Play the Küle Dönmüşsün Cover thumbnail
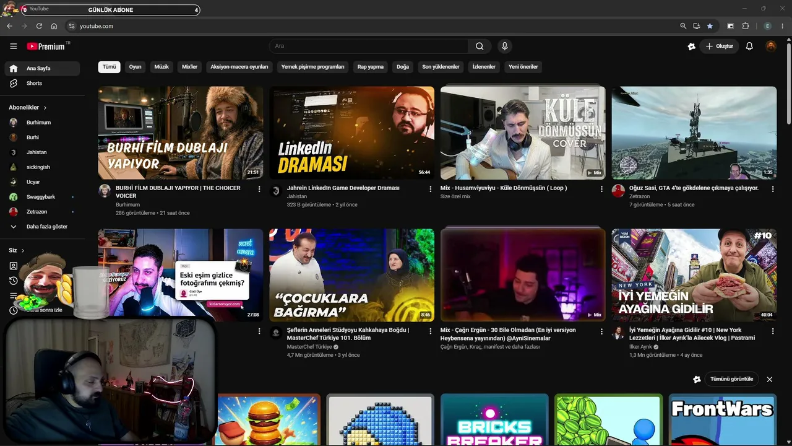The image size is (792, 446). pos(523,133)
